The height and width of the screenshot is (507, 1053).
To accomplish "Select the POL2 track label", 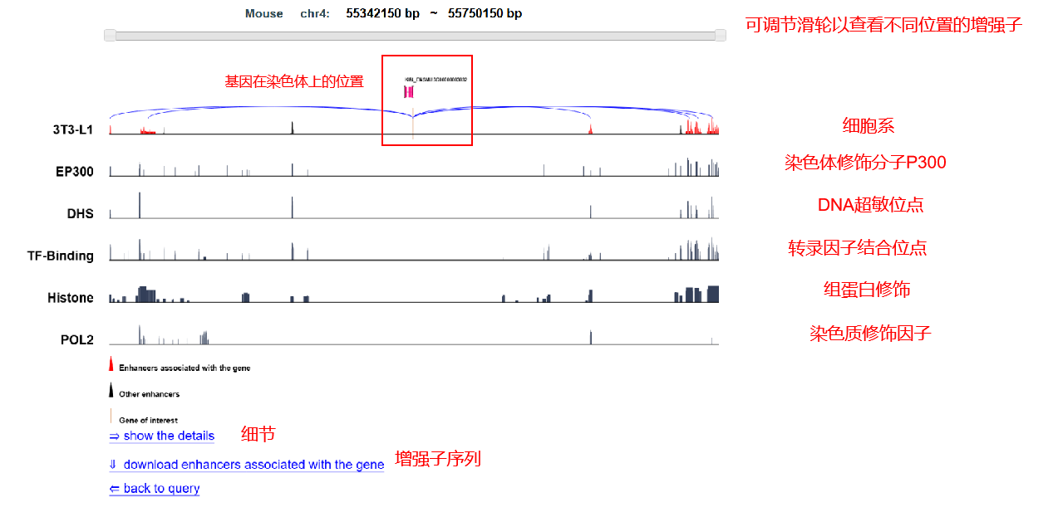I will [76, 339].
